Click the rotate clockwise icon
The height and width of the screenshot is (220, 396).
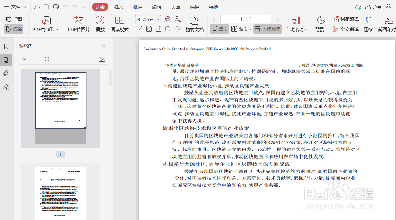pyautogui.click(x=168, y=29)
